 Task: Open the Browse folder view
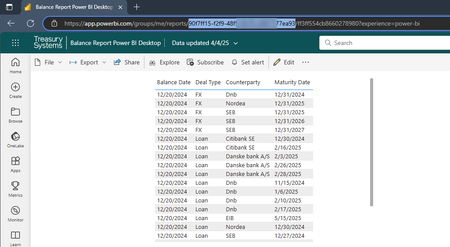(15, 115)
